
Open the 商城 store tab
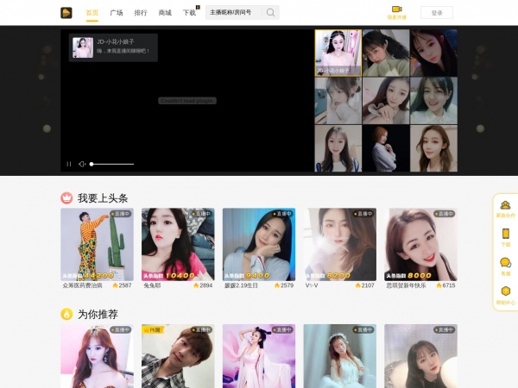[x=165, y=13]
